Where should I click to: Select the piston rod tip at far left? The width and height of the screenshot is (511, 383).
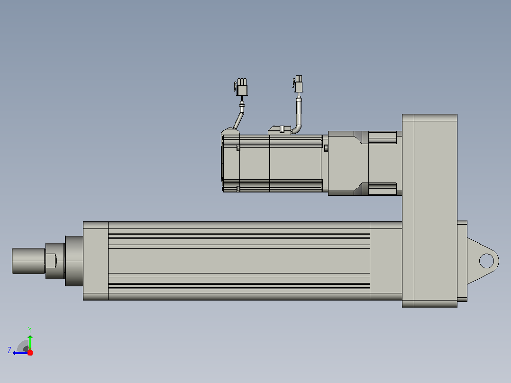click(28, 261)
